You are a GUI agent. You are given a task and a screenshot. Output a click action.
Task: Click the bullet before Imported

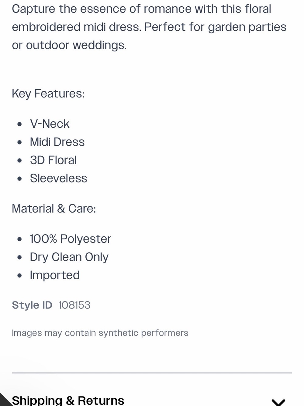[20, 276]
